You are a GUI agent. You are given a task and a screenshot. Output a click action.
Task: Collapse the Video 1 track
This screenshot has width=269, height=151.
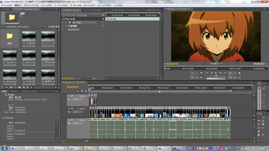(77, 109)
